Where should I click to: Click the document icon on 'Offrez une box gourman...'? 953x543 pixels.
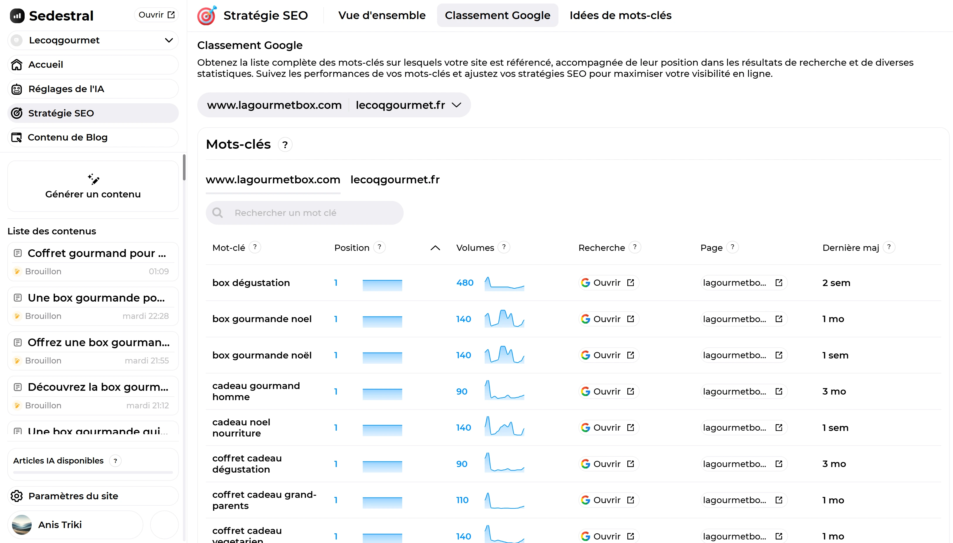(18, 342)
